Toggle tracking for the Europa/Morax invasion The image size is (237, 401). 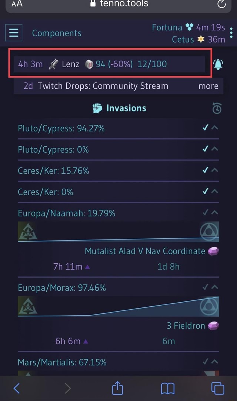(x=205, y=287)
